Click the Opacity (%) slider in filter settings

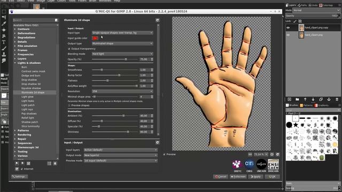(115, 59)
